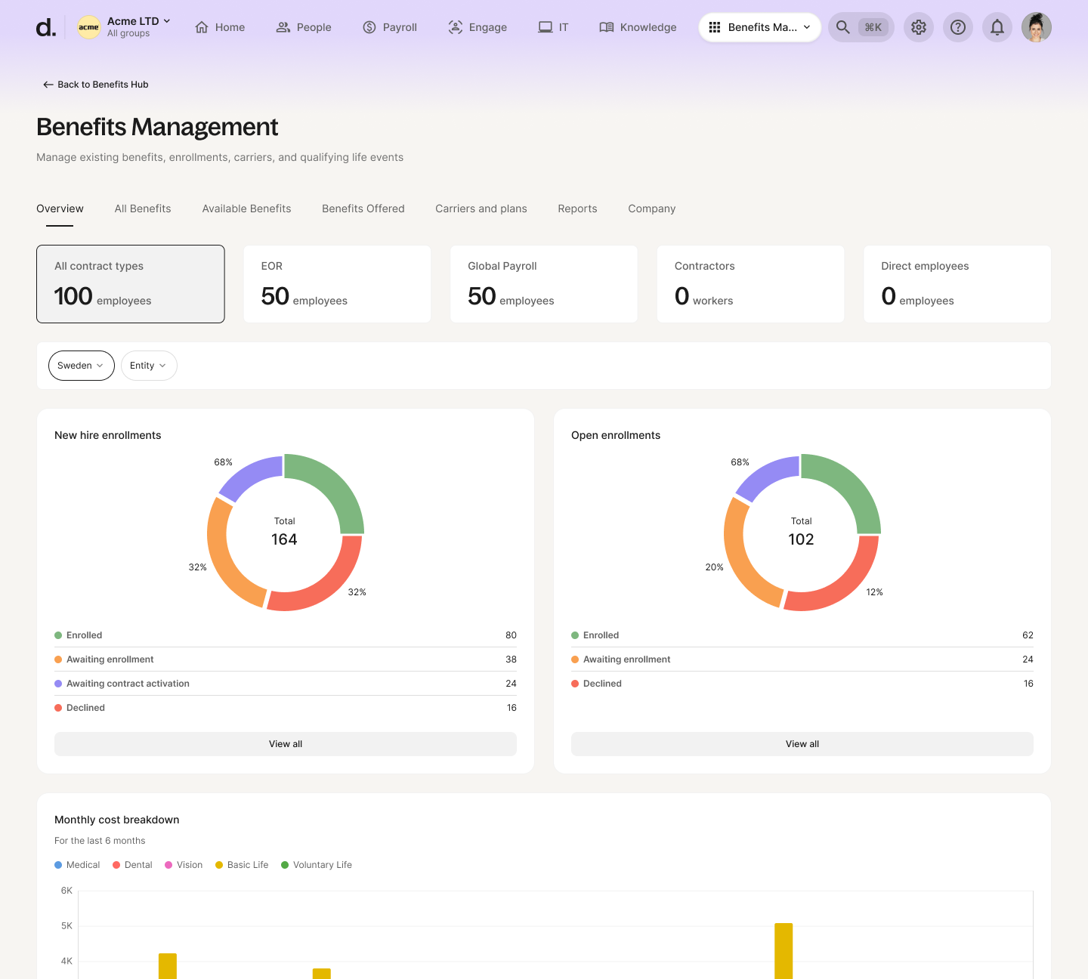
Task: Click the Payroll dollar icon
Action: (369, 27)
